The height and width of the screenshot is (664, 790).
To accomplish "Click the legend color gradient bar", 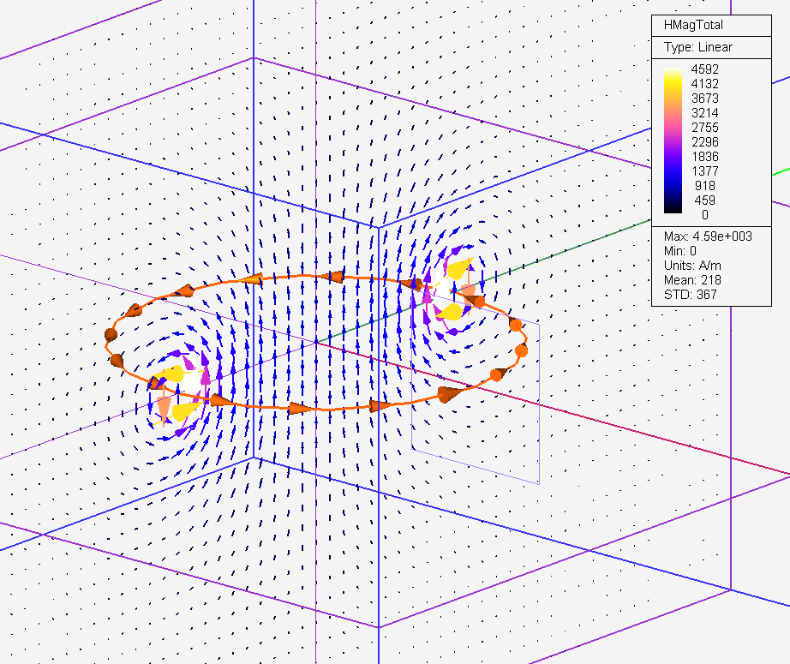I will pos(673,141).
